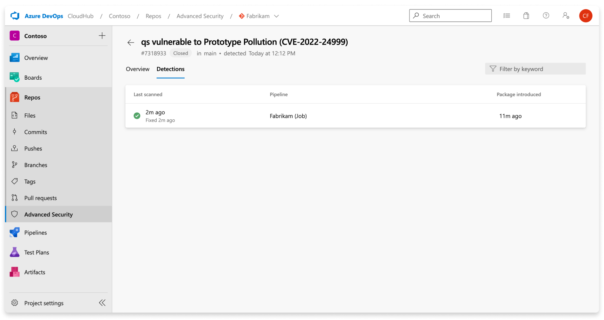Switch to the Overview tab
This screenshot has width=604, height=320.
point(137,69)
